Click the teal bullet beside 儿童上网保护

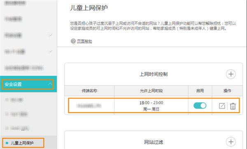coord(7,143)
